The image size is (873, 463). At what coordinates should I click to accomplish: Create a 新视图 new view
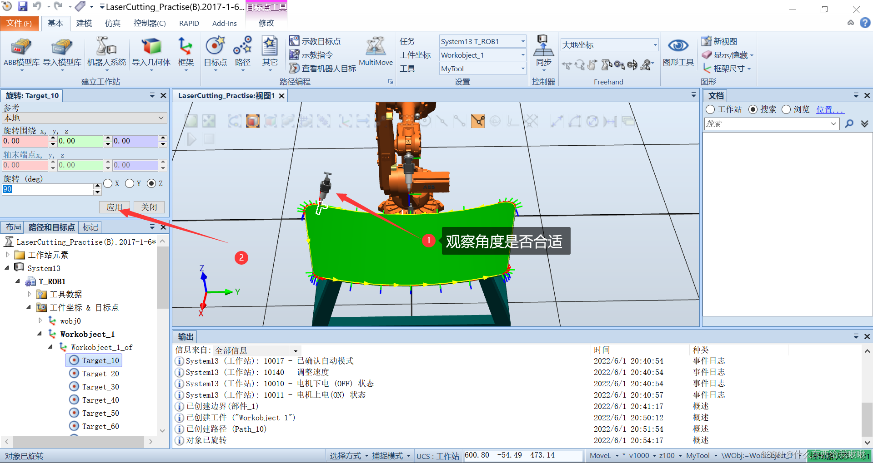[x=719, y=41]
